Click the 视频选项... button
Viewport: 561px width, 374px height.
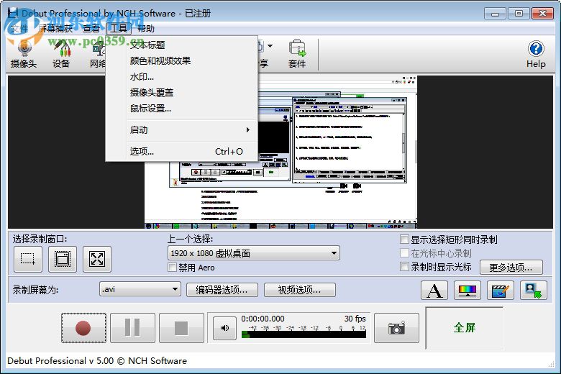[299, 290]
